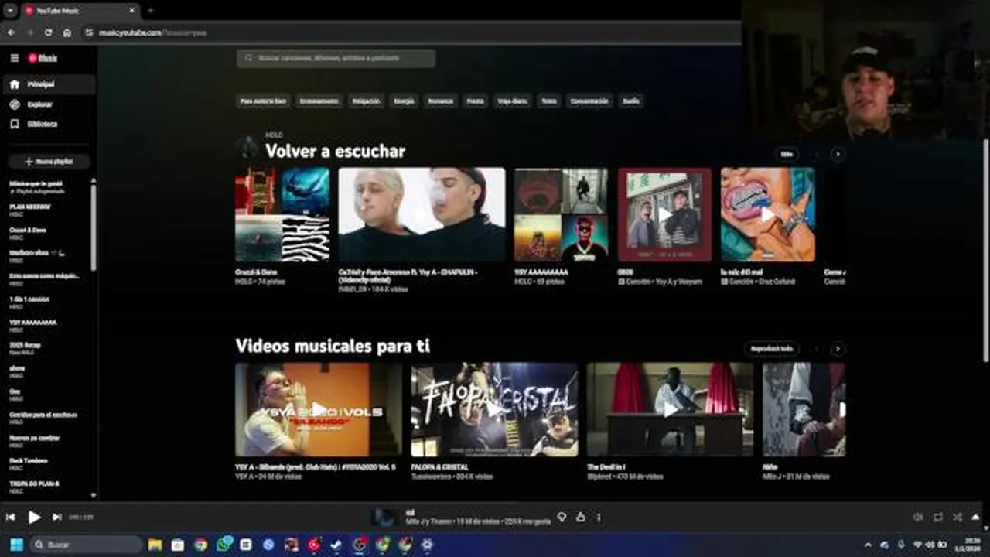Play the la raíz d'El mal cover
Viewport: 990px width, 557px height.
coord(767,215)
